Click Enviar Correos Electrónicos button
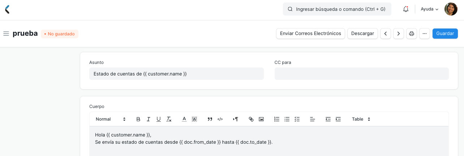The image size is (464, 156). (x=310, y=34)
